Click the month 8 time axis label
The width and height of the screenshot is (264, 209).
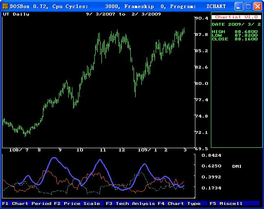click(x=39, y=150)
